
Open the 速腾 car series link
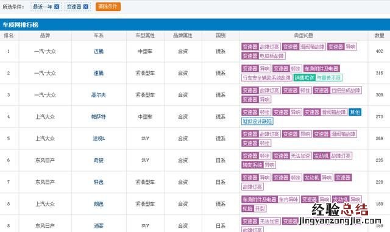tap(99, 73)
